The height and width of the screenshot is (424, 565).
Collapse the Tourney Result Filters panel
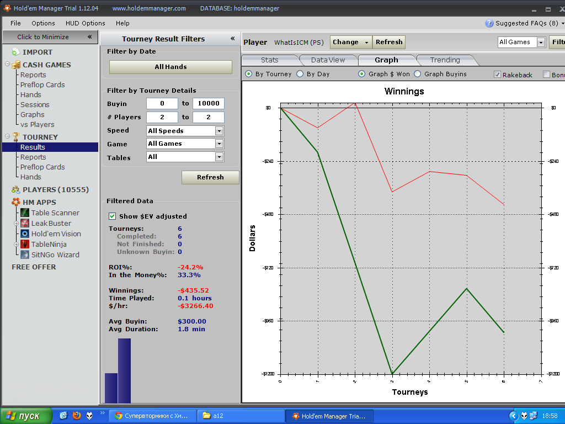[233, 38]
